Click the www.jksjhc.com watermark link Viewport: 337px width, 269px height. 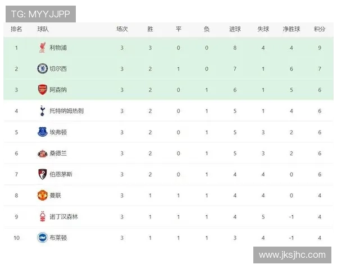[292, 255]
